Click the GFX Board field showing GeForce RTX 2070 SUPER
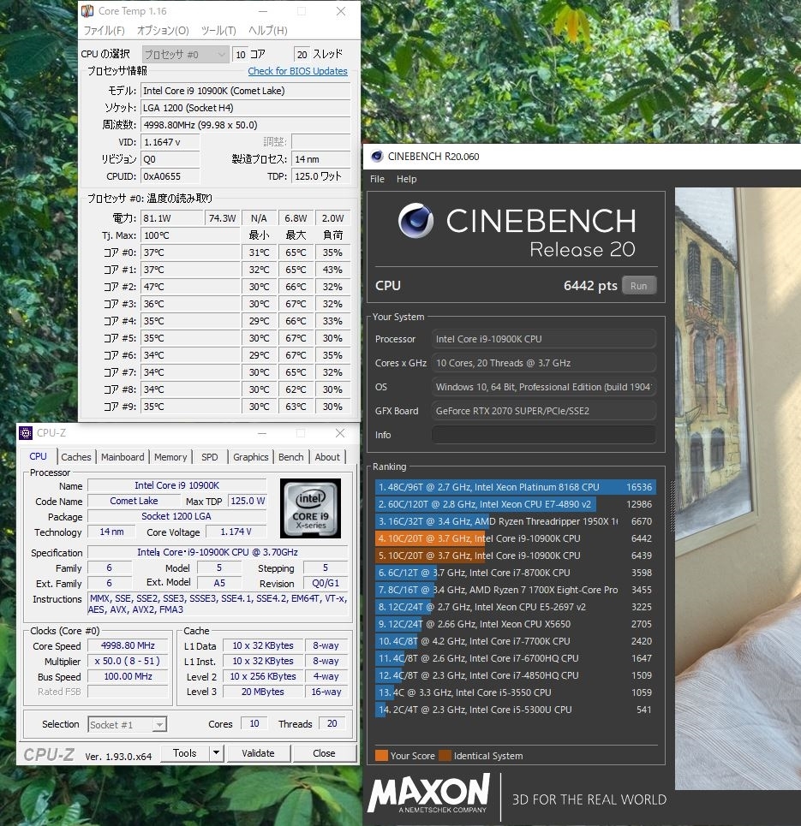This screenshot has height=826, width=801. [544, 411]
